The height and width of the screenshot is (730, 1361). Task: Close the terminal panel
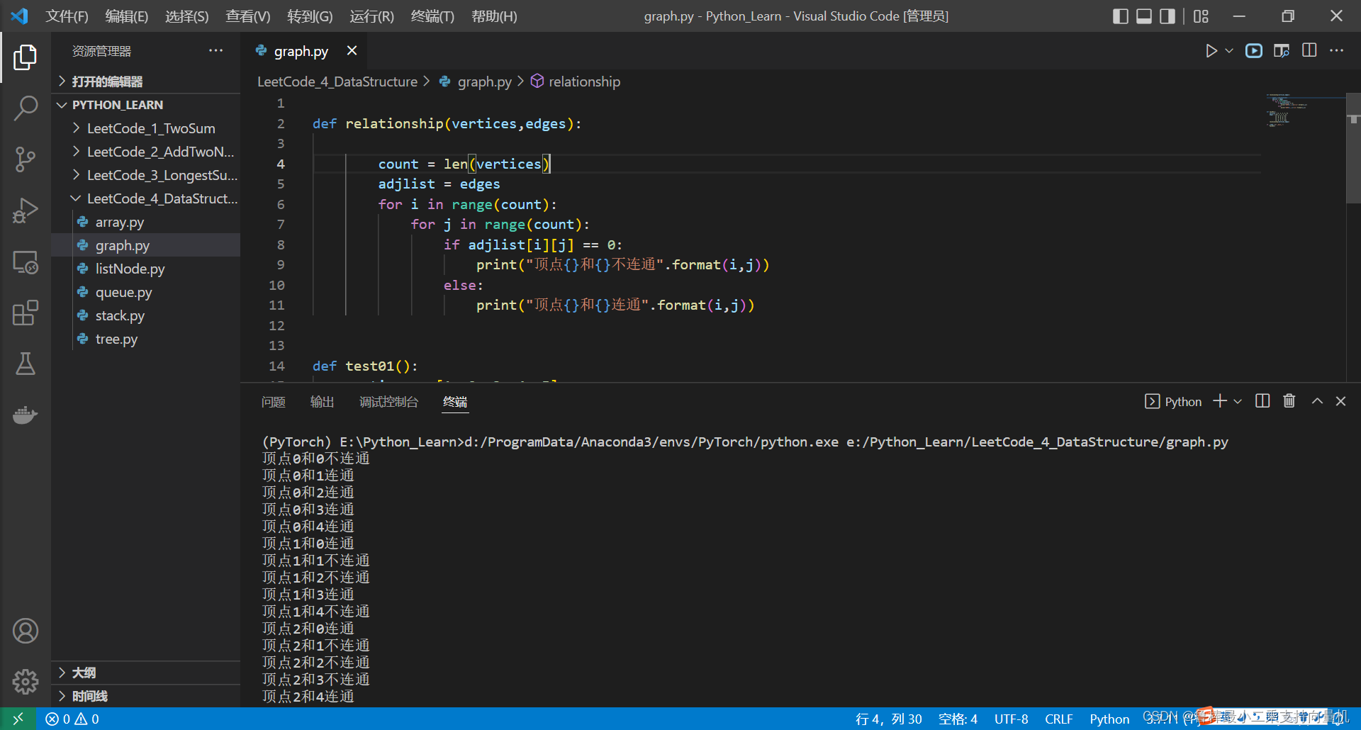pyautogui.click(x=1340, y=401)
